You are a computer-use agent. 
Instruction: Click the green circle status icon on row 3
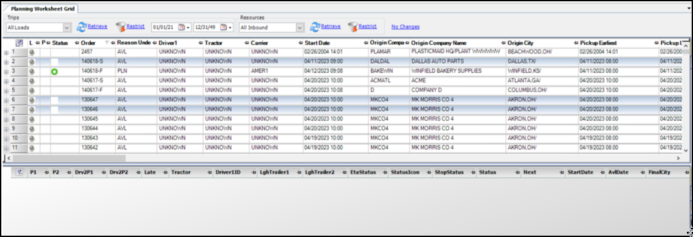pyautogui.click(x=55, y=71)
